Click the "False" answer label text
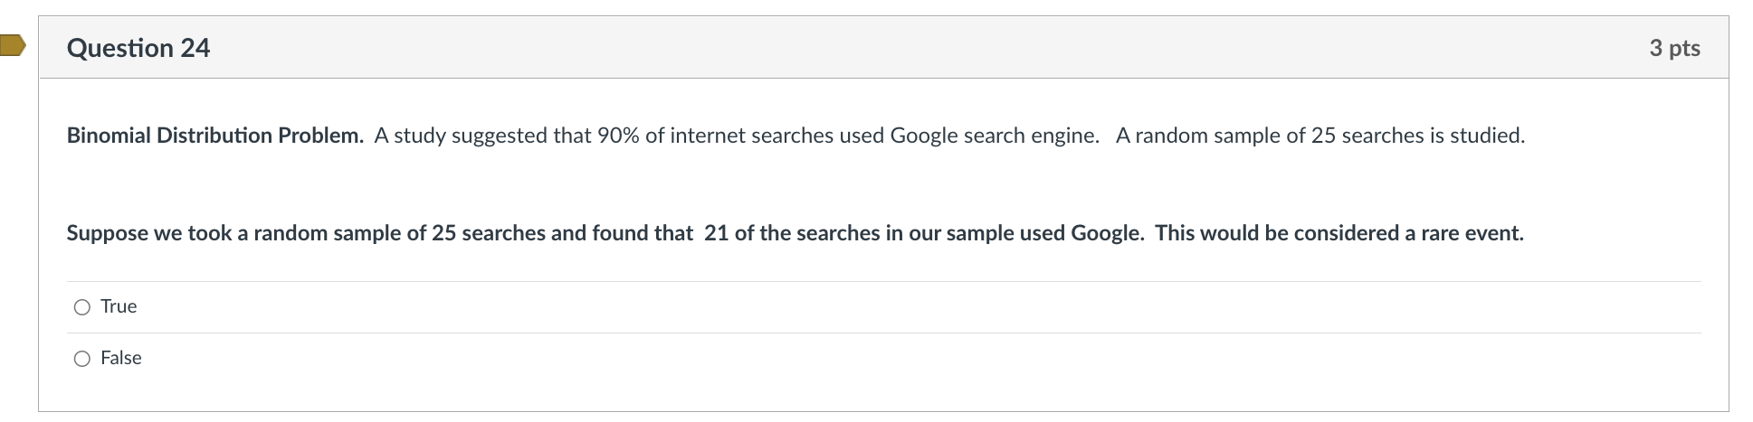Viewport: 1753px width, 422px height. [x=121, y=358]
